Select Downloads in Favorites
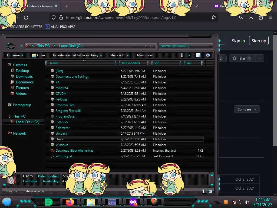The image size is (277, 208). [x=24, y=76]
